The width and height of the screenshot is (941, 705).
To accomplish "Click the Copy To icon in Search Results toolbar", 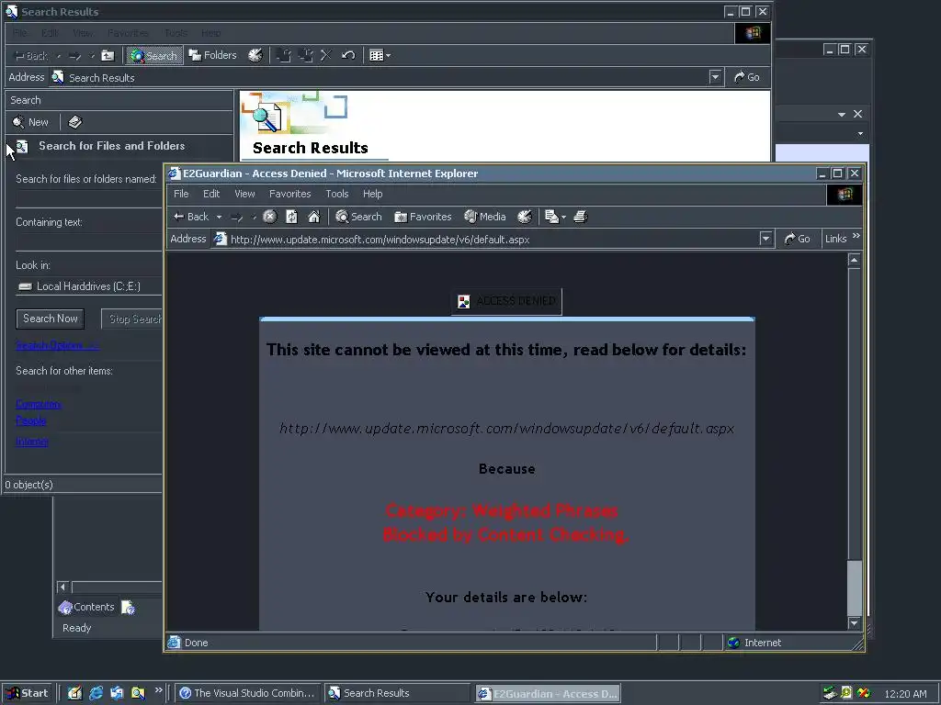I will pyautogui.click(x=305, y=56).
